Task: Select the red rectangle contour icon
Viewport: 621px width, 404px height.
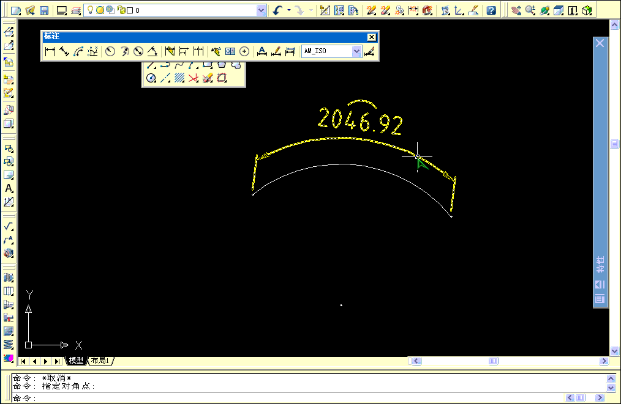Action: click(222, 78)
